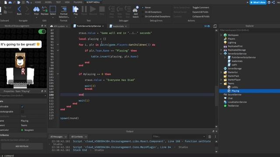
Task: Click the Properties filter field
Action: click(23, 96)
